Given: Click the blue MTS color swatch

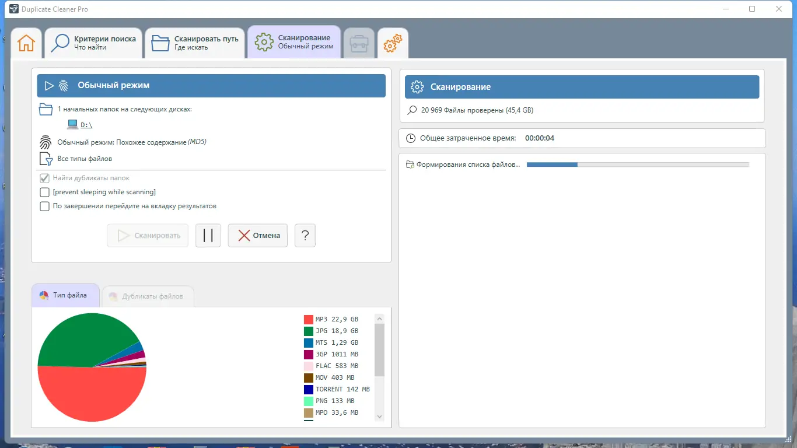Looking at the screenshot, I should point(309,342).
